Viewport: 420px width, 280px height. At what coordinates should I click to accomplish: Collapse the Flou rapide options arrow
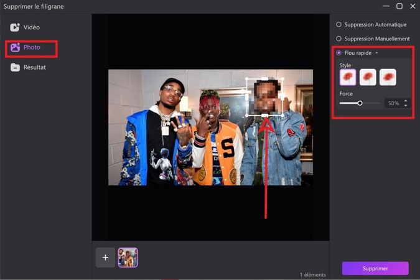tap(376, 53)
